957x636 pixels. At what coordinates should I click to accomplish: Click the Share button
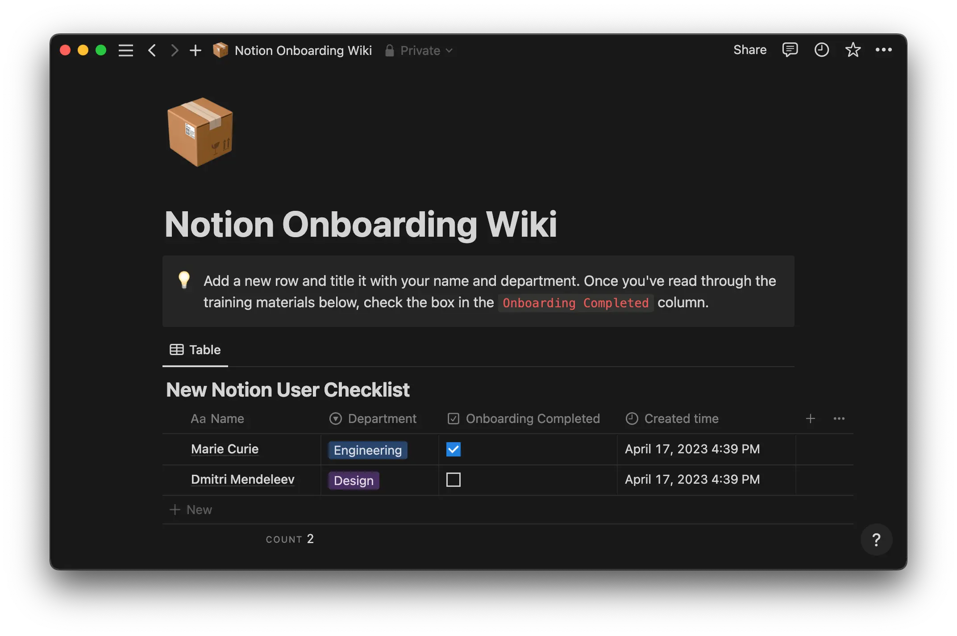point(750,50)
